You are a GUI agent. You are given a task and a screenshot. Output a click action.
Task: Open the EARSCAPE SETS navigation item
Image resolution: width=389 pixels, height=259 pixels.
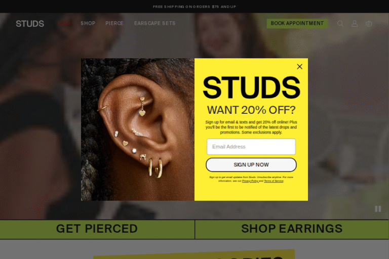[x=155, y=23]
